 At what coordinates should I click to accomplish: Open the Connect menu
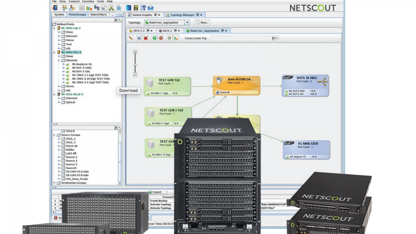tap(74, 1)
